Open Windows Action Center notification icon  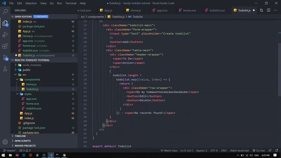pos(275,155)
